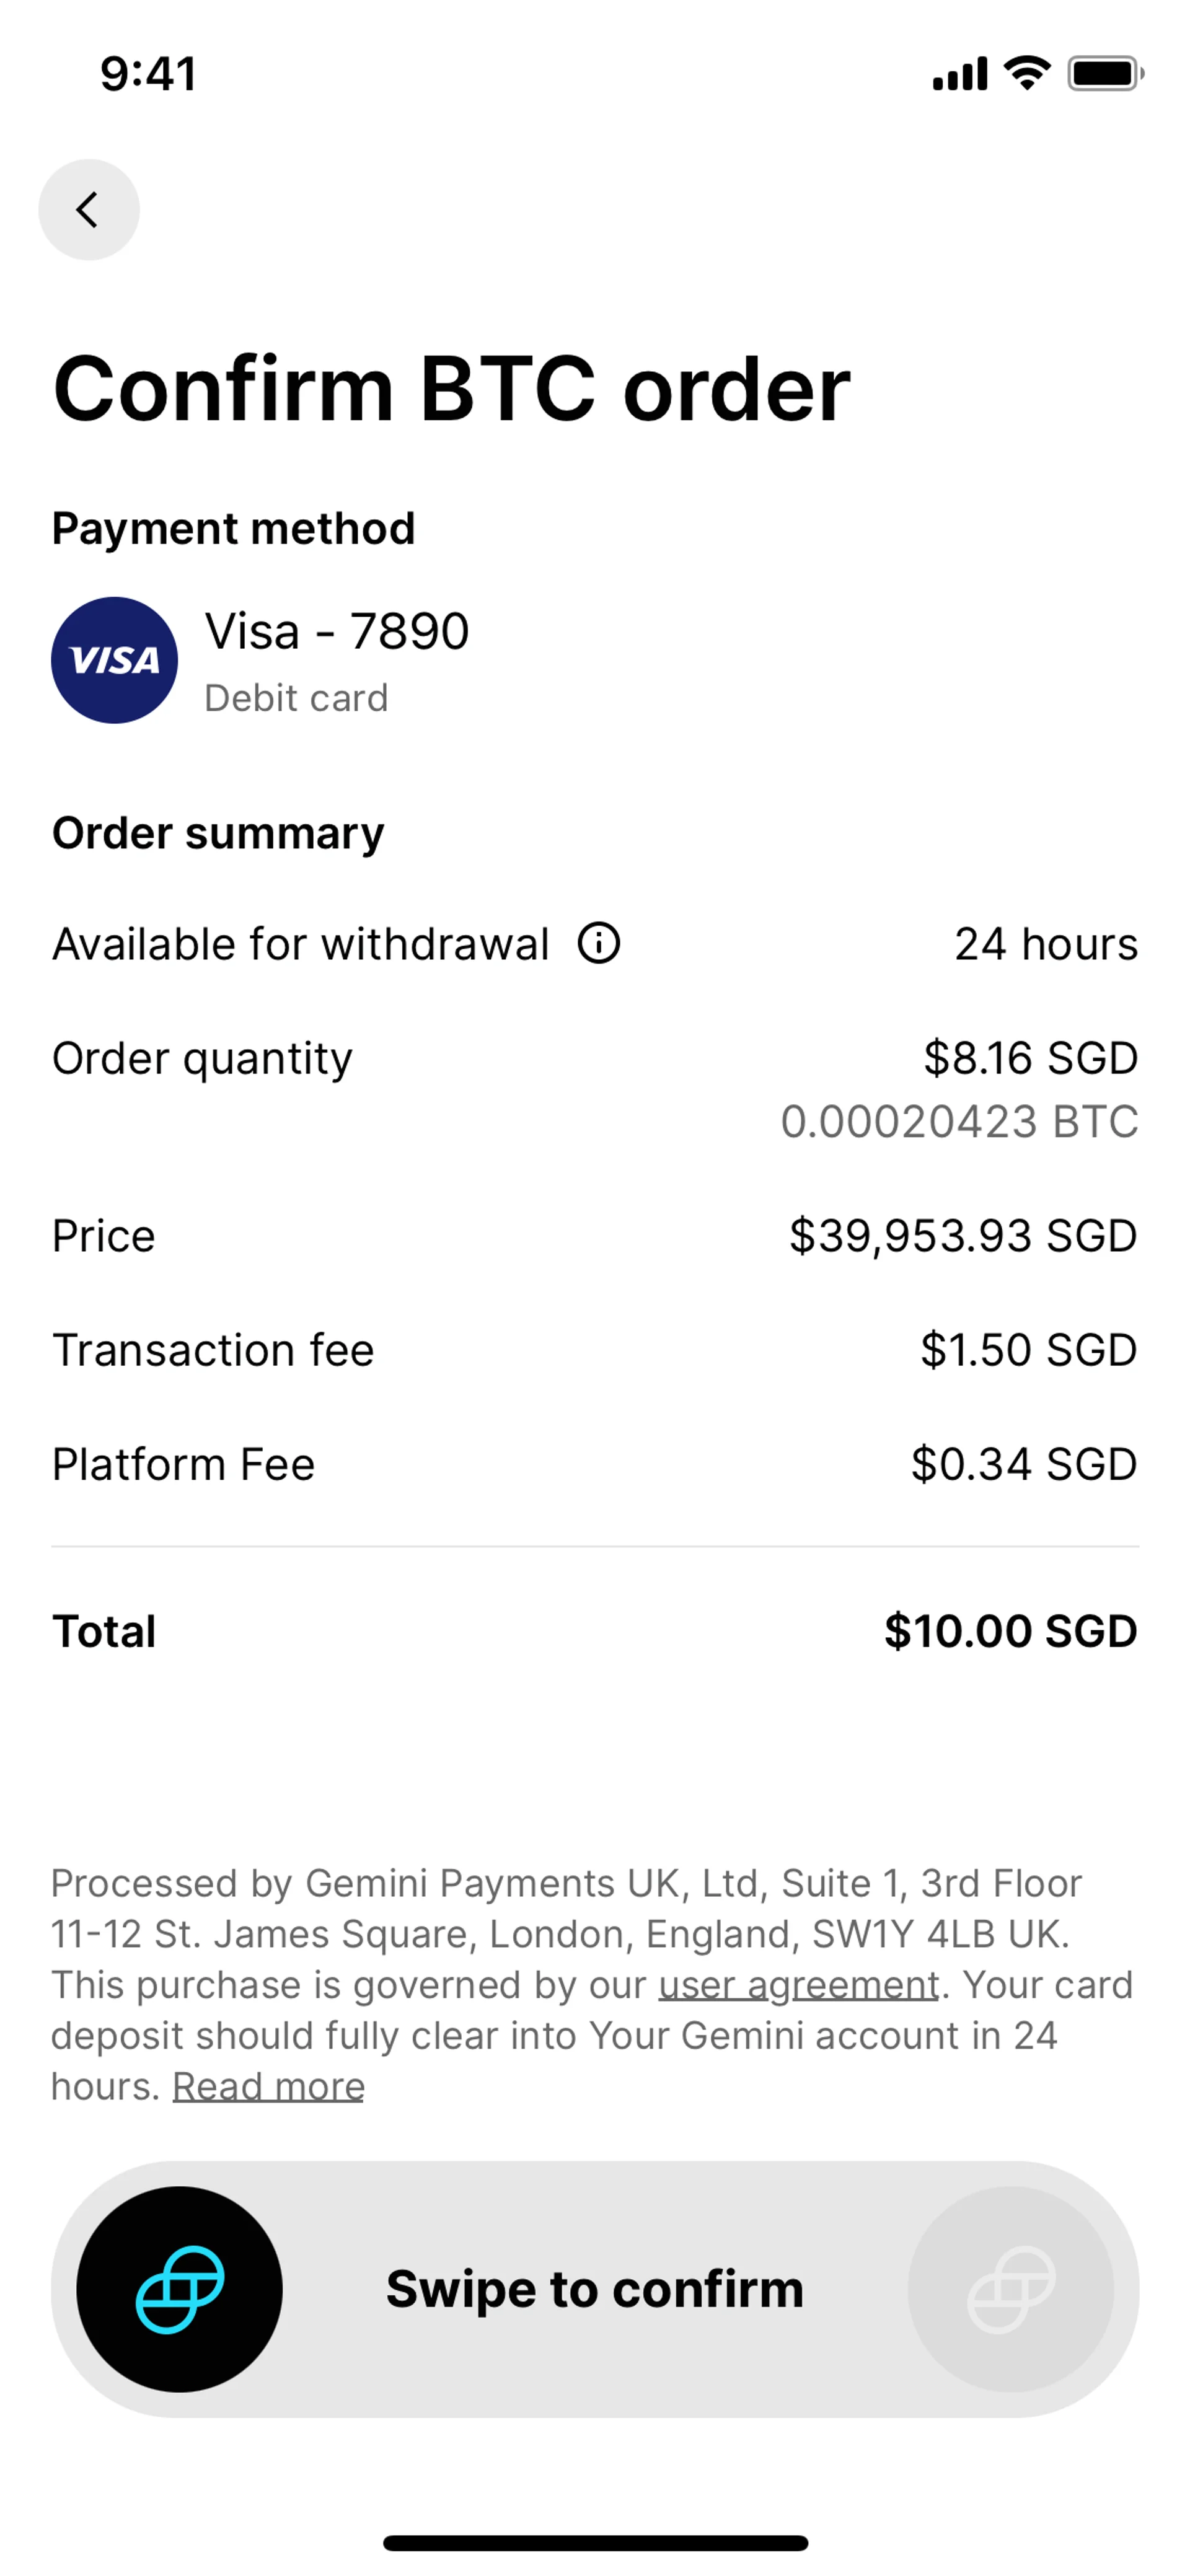Tap the battery status icon
Image resolution: width=1190 pixels, height=2576 pixels.
pyautogui.click(x=1104, y=73)
